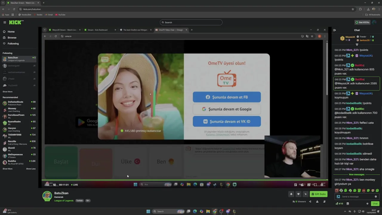Screen dimensions: 382x215
Task: Click the sparkle subscribe icon button
Action: tap(305, 194)
